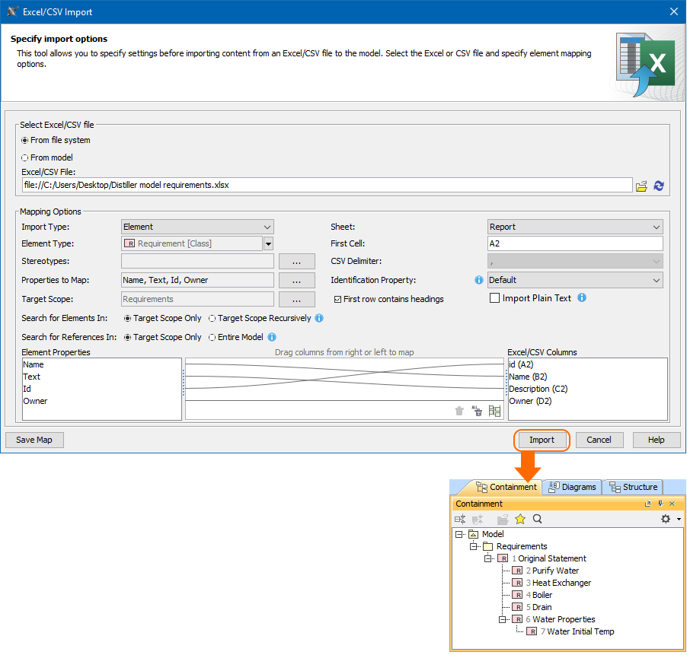
Task: Click the browse file folder icon
Action: click(x=641, y=185)
